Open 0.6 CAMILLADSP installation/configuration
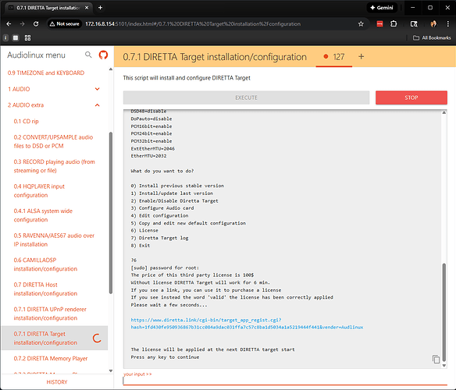 pyautogui.click(x=45, y=264)
